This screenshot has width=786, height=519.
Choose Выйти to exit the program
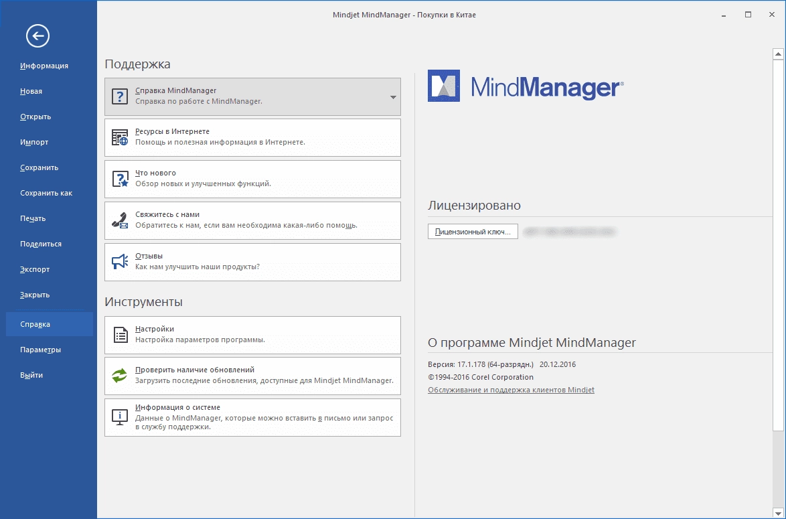coord(31,375)
